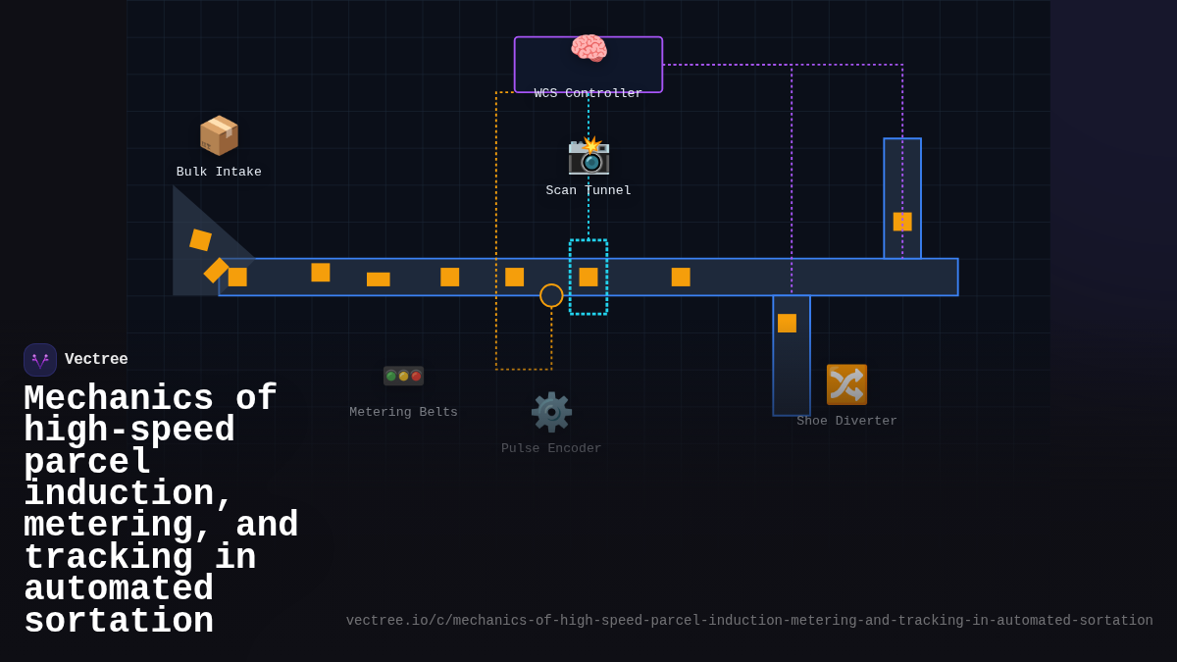Click the Shoe Diverter label
This screenshot has height=662, width=1177.
pyautogui.click(x=846, y=420)
